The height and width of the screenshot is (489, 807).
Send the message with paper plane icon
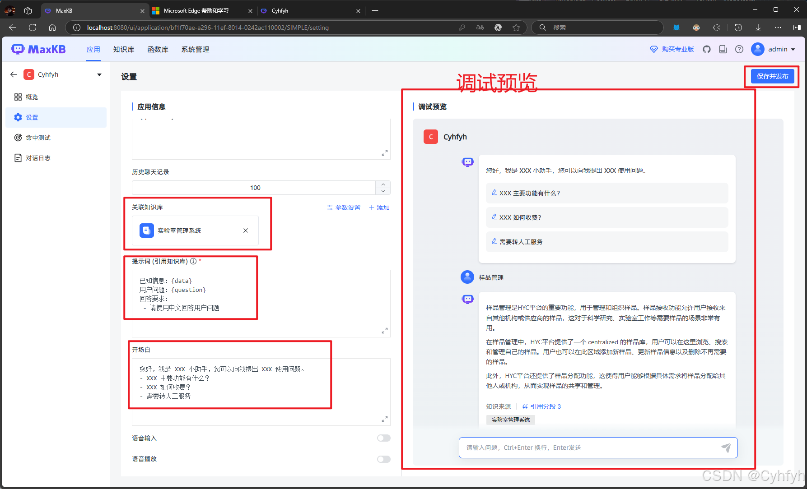(x=726, y=447)
